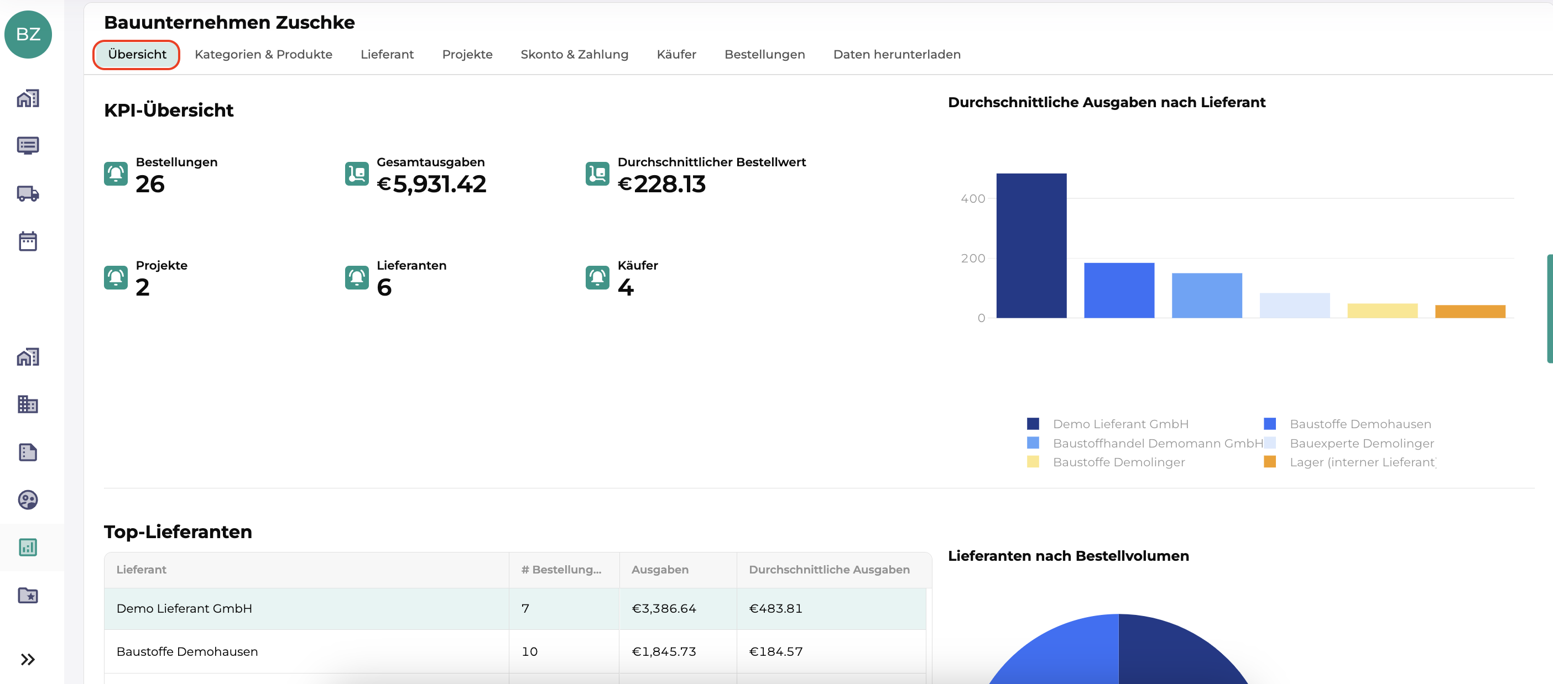1553x684 pixels.
Task: Open the document page sidebar icon
Action: pyautogui.click(x=28, y=452)
